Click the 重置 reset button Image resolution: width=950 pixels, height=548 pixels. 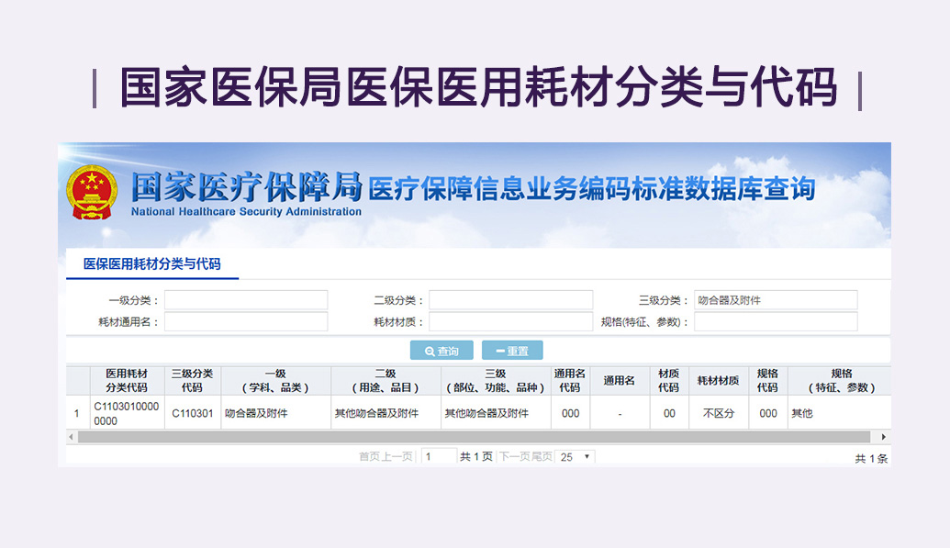(512, 351)
